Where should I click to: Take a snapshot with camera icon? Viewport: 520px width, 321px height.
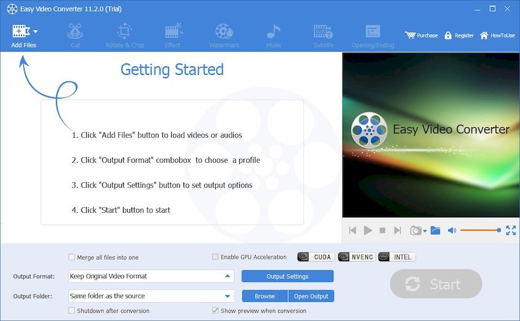[x=415, y=230]
